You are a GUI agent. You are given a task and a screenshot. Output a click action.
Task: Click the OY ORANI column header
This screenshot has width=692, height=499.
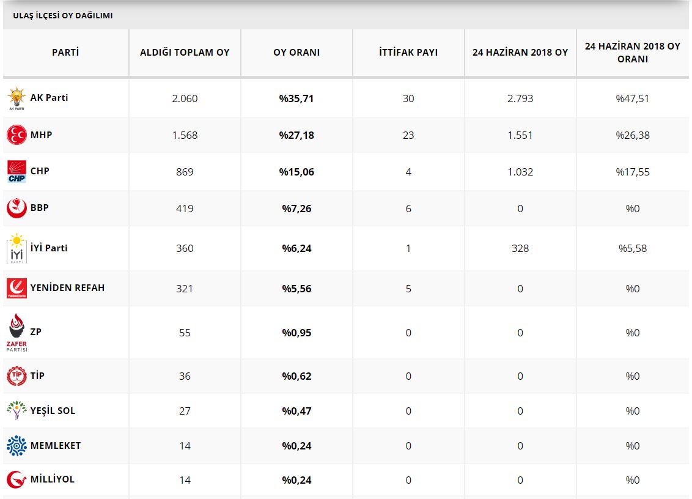(x=296, y=53)
